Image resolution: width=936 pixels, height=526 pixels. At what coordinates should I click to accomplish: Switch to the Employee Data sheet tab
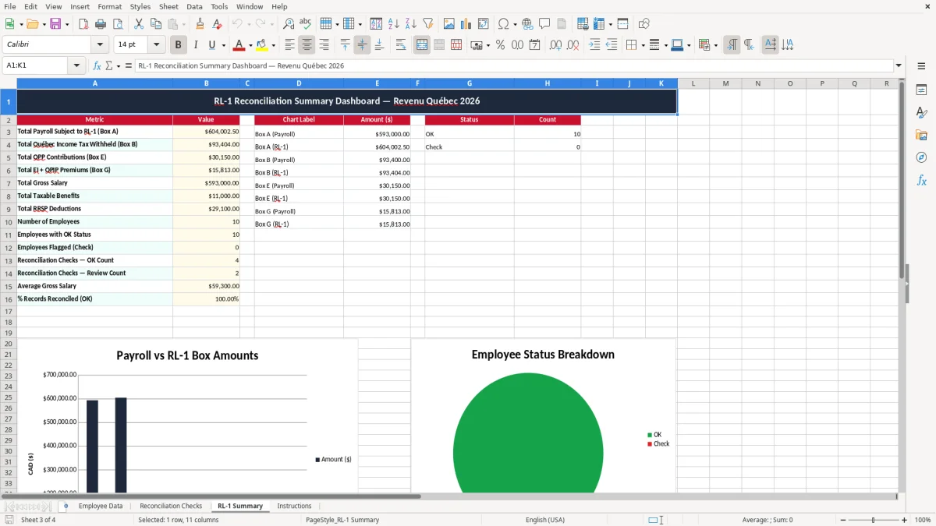pos(101,506)
